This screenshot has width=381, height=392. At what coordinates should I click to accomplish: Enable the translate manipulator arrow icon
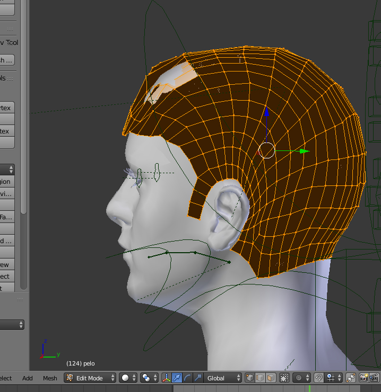pos(177,378)
